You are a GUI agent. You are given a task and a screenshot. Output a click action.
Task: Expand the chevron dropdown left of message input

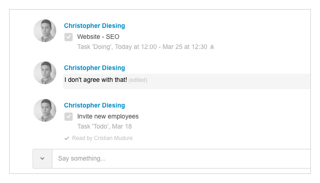(x=43, y=158)
